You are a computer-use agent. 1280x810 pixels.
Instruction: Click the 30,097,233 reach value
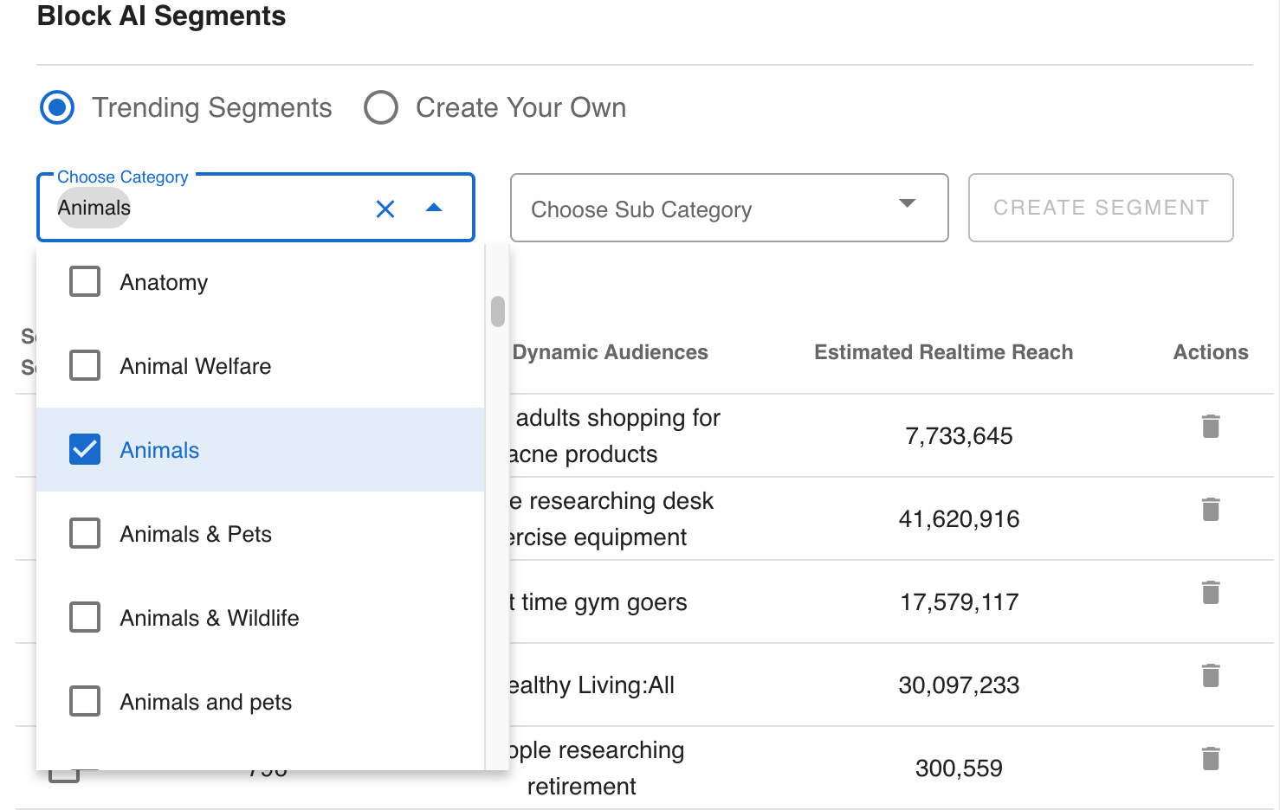959,685
